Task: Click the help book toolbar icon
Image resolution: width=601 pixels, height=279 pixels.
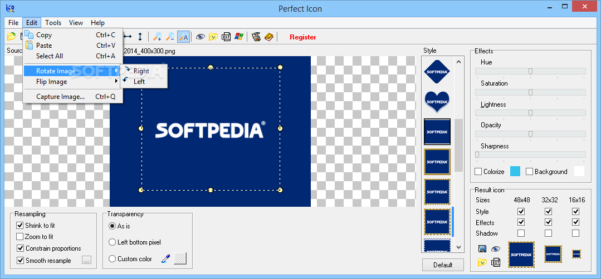Action: pyautogui.click(x=269, y=37)
